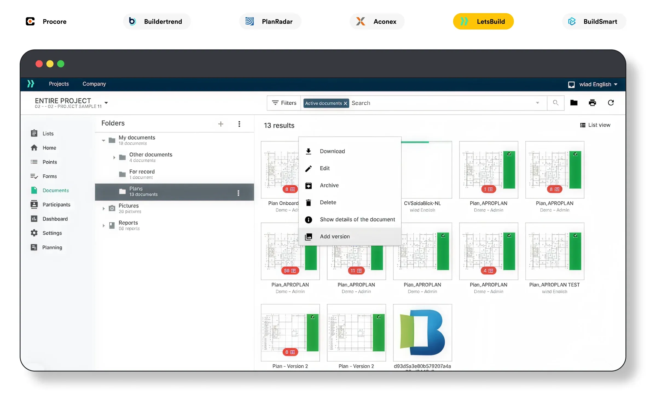Click the Edit pencil icon in menu
This screenshot has width=646, height=400.
tap(308, 169)
